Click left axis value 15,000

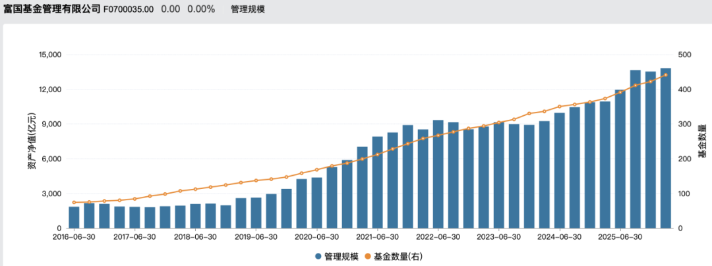tap(51, 55)
